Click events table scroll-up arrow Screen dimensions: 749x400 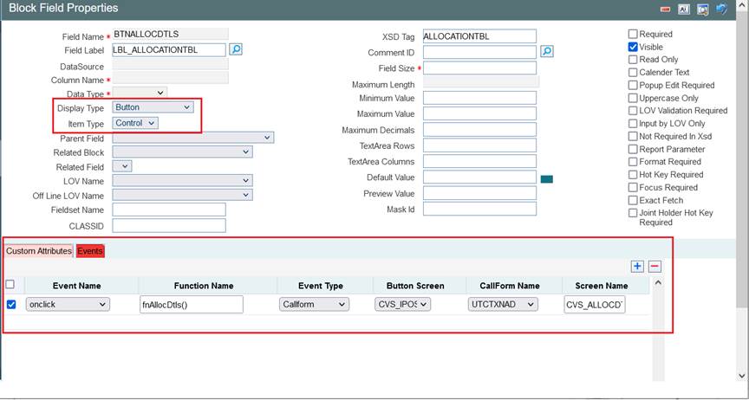(658, 282)
